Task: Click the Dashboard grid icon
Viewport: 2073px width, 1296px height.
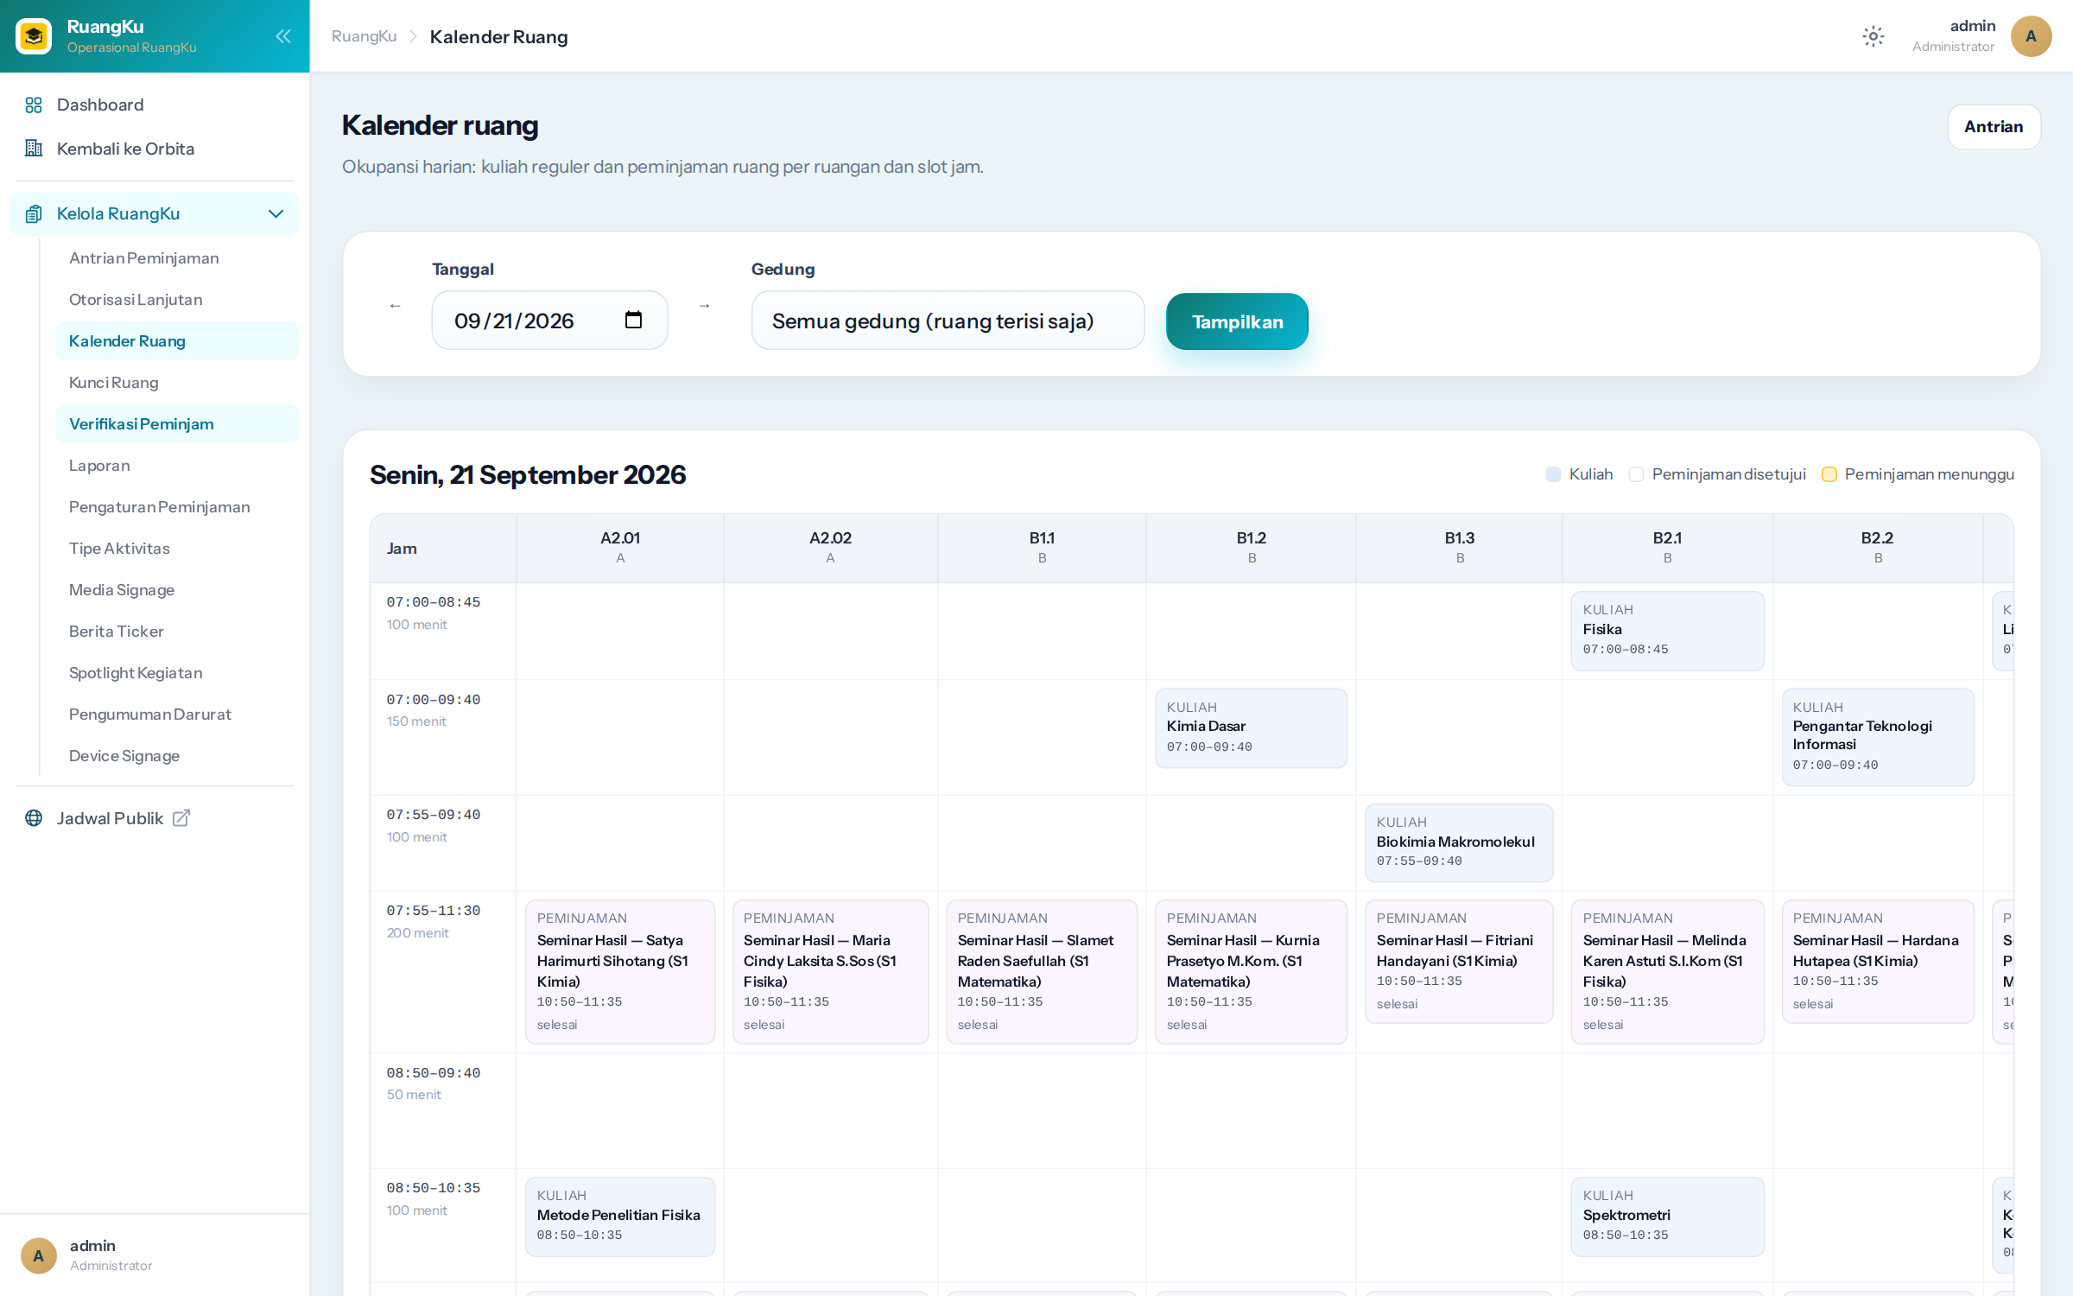Action: [34, 105]
